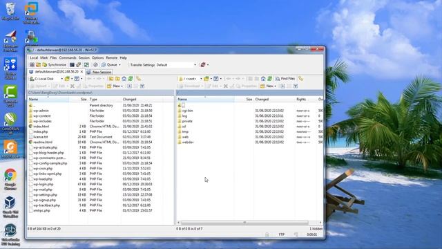Sort local files by Name column

[x=48, y=100]
